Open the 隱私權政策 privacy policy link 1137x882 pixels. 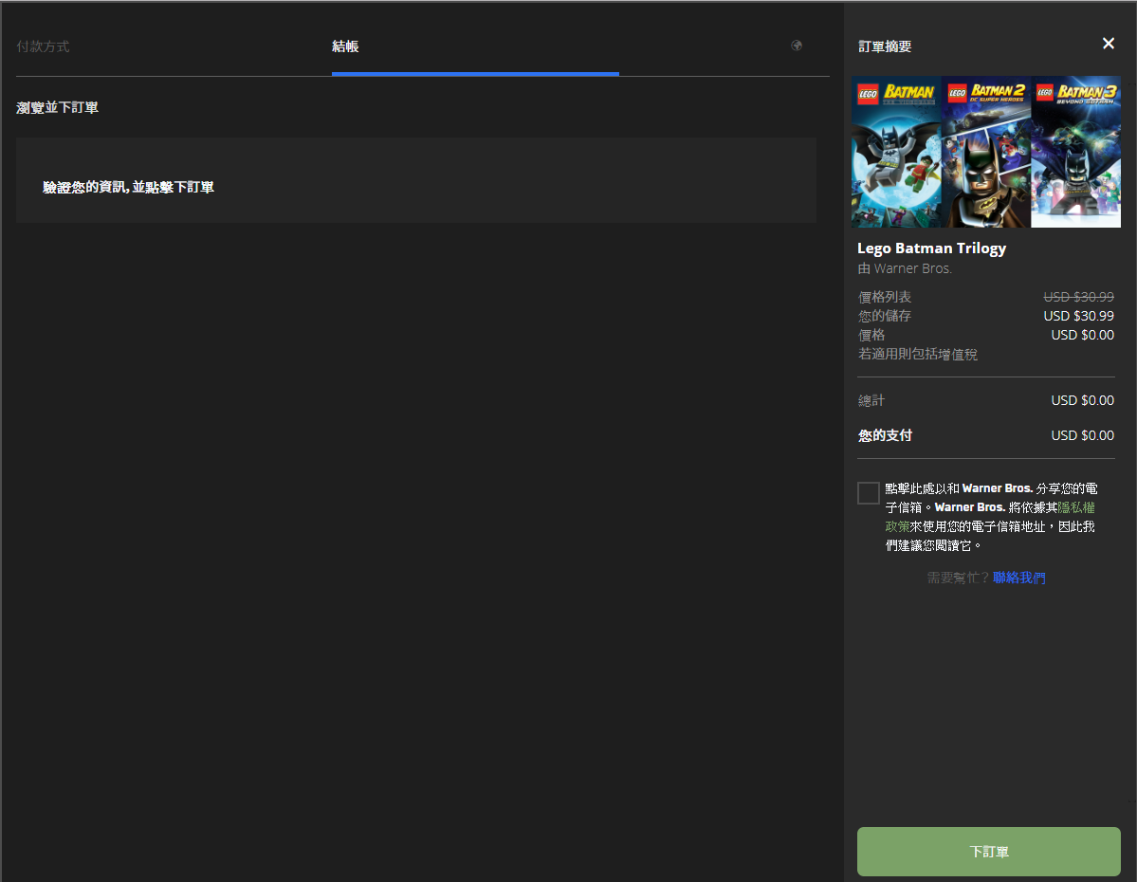[x=1076, y=507]
